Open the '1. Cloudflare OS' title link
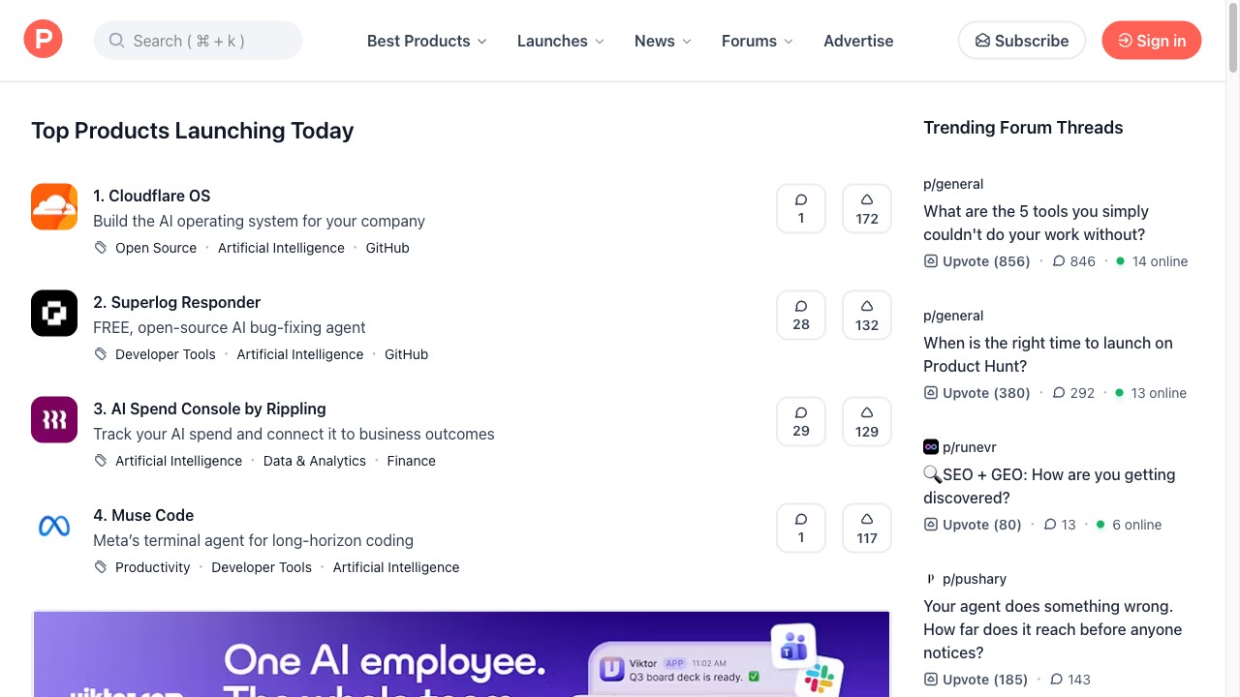The width and height of the screenshot is (1240, 697). click(x=151, y=196)
